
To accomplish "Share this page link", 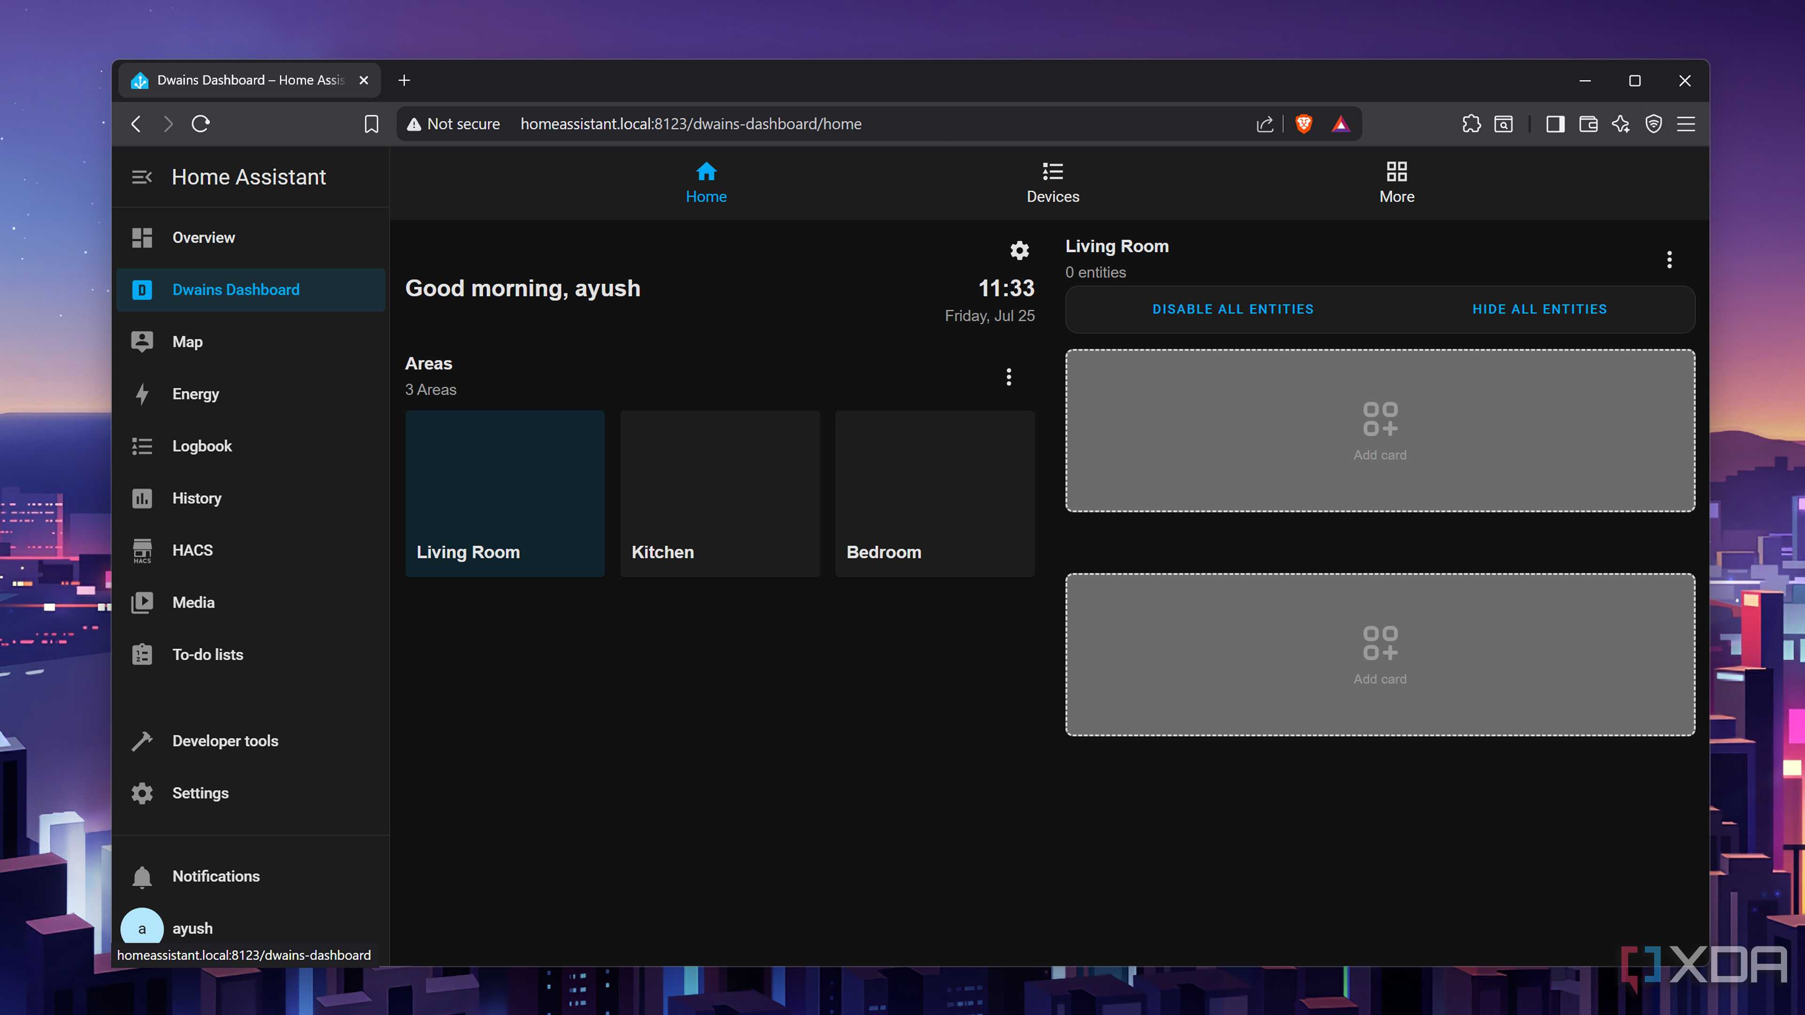I will (x=1265, y=124).
